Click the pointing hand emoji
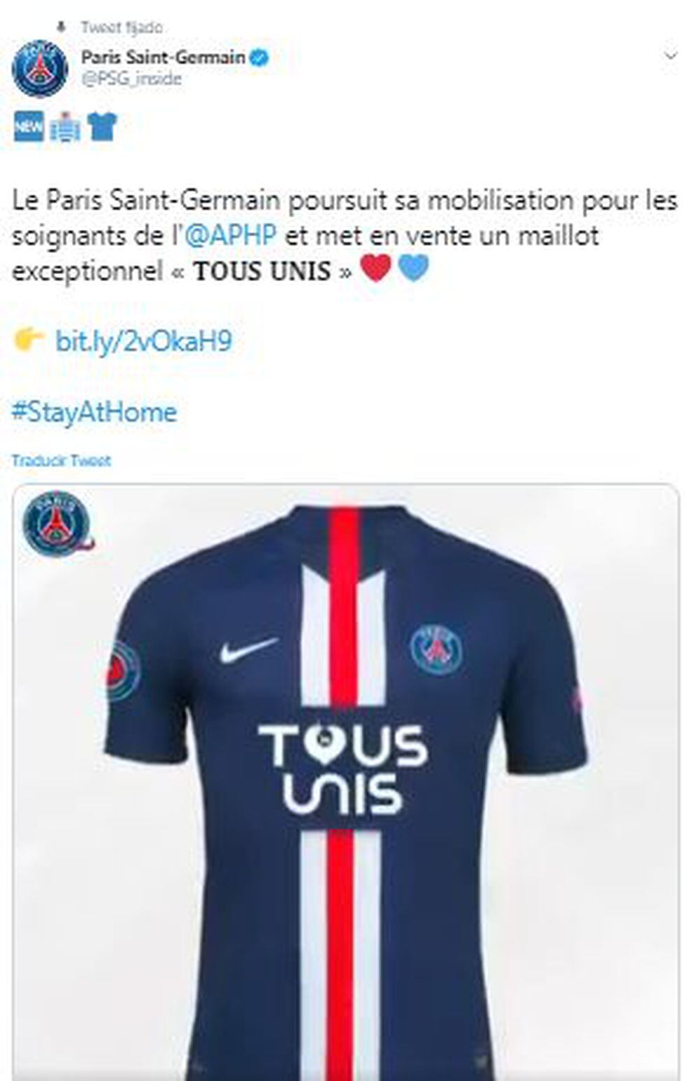 click(x=29, y=341)
